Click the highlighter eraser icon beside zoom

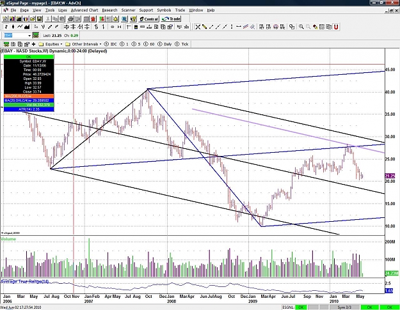coord(315,27)
